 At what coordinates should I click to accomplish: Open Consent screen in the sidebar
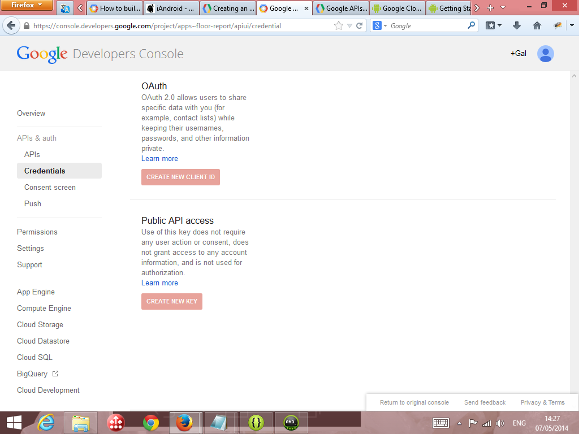click(50, 187)
